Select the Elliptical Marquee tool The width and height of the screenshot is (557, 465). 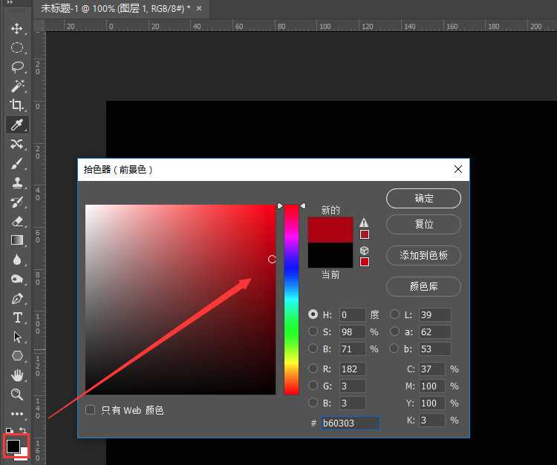click(x=17, y=48)
